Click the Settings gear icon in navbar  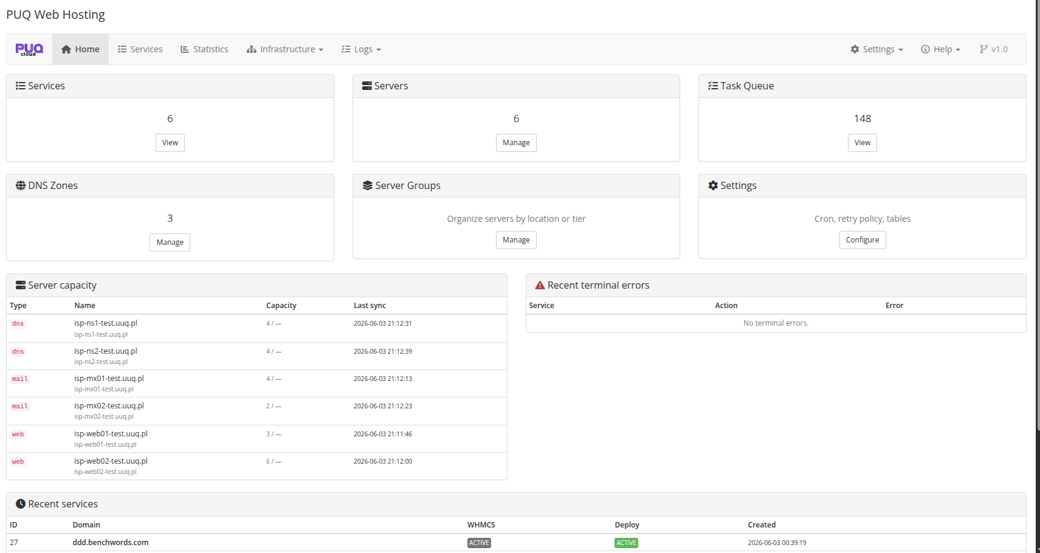(855, 49)
